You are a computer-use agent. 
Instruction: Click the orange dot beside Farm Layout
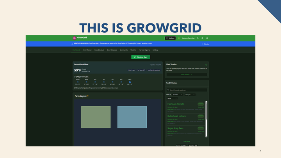point(88,96)
